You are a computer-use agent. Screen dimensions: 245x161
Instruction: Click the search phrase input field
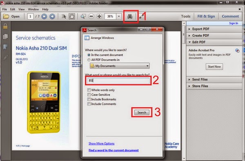[118, 81]
